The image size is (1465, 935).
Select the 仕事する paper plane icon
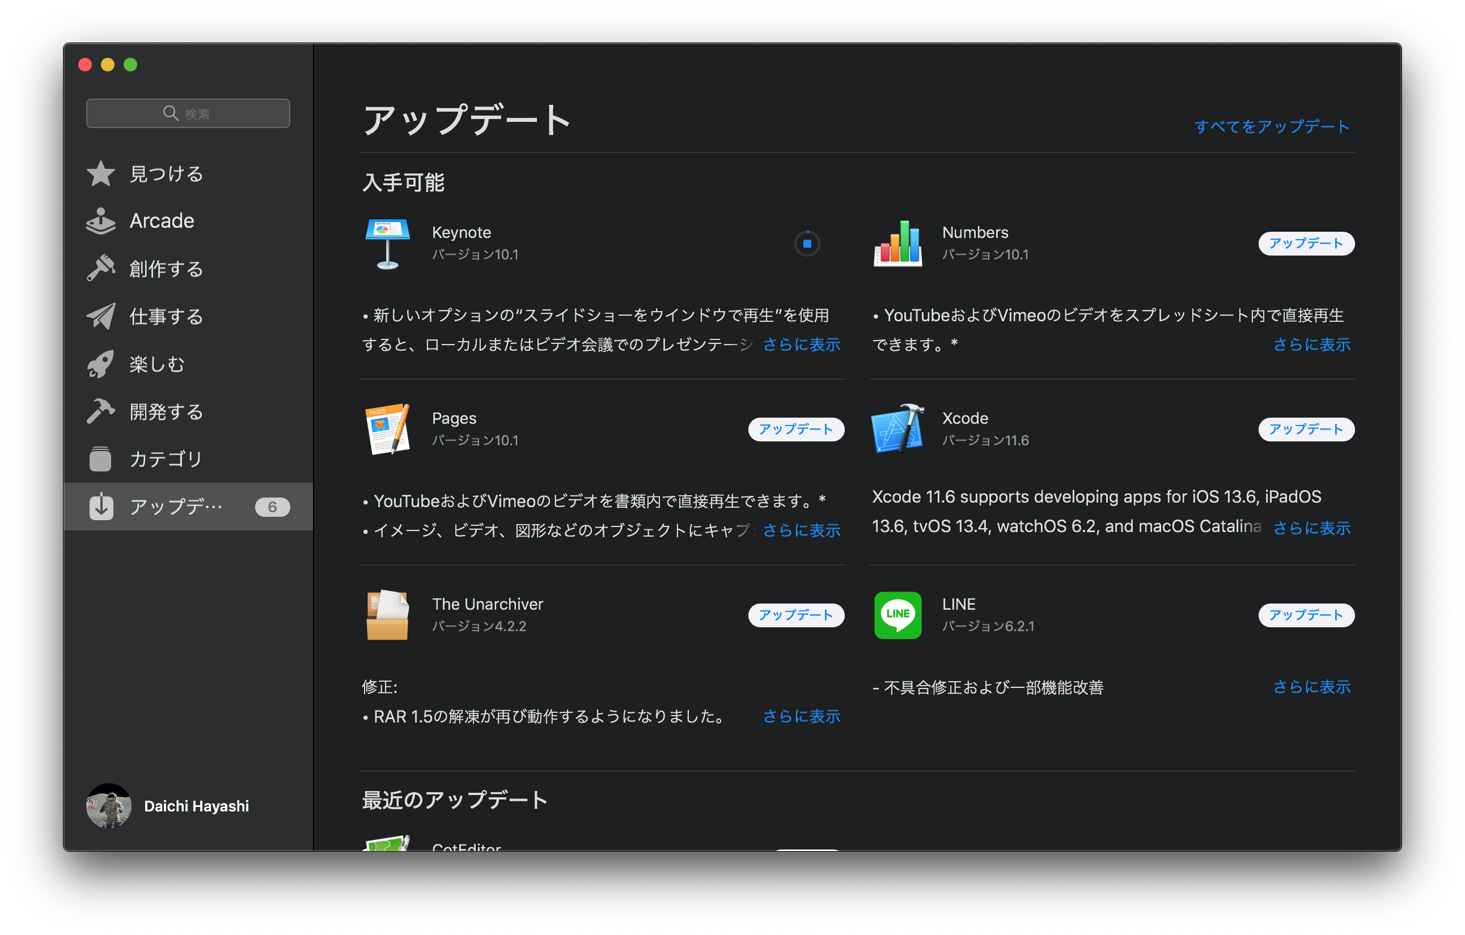click(x=101, y=316)
